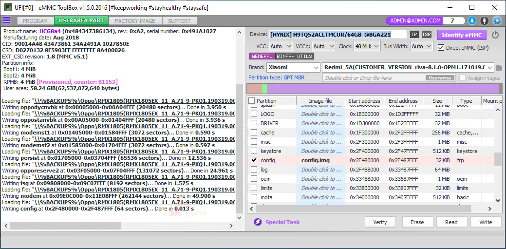
Task: Click the misc row image file cell
Action: [320, 142]
